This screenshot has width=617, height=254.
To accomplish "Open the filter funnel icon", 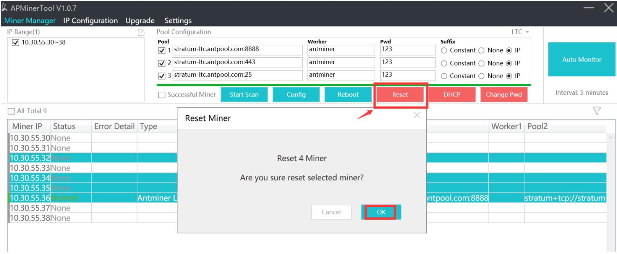I will (597, 111).
